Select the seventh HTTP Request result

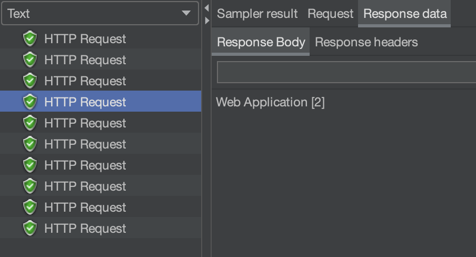click(85, 165)
